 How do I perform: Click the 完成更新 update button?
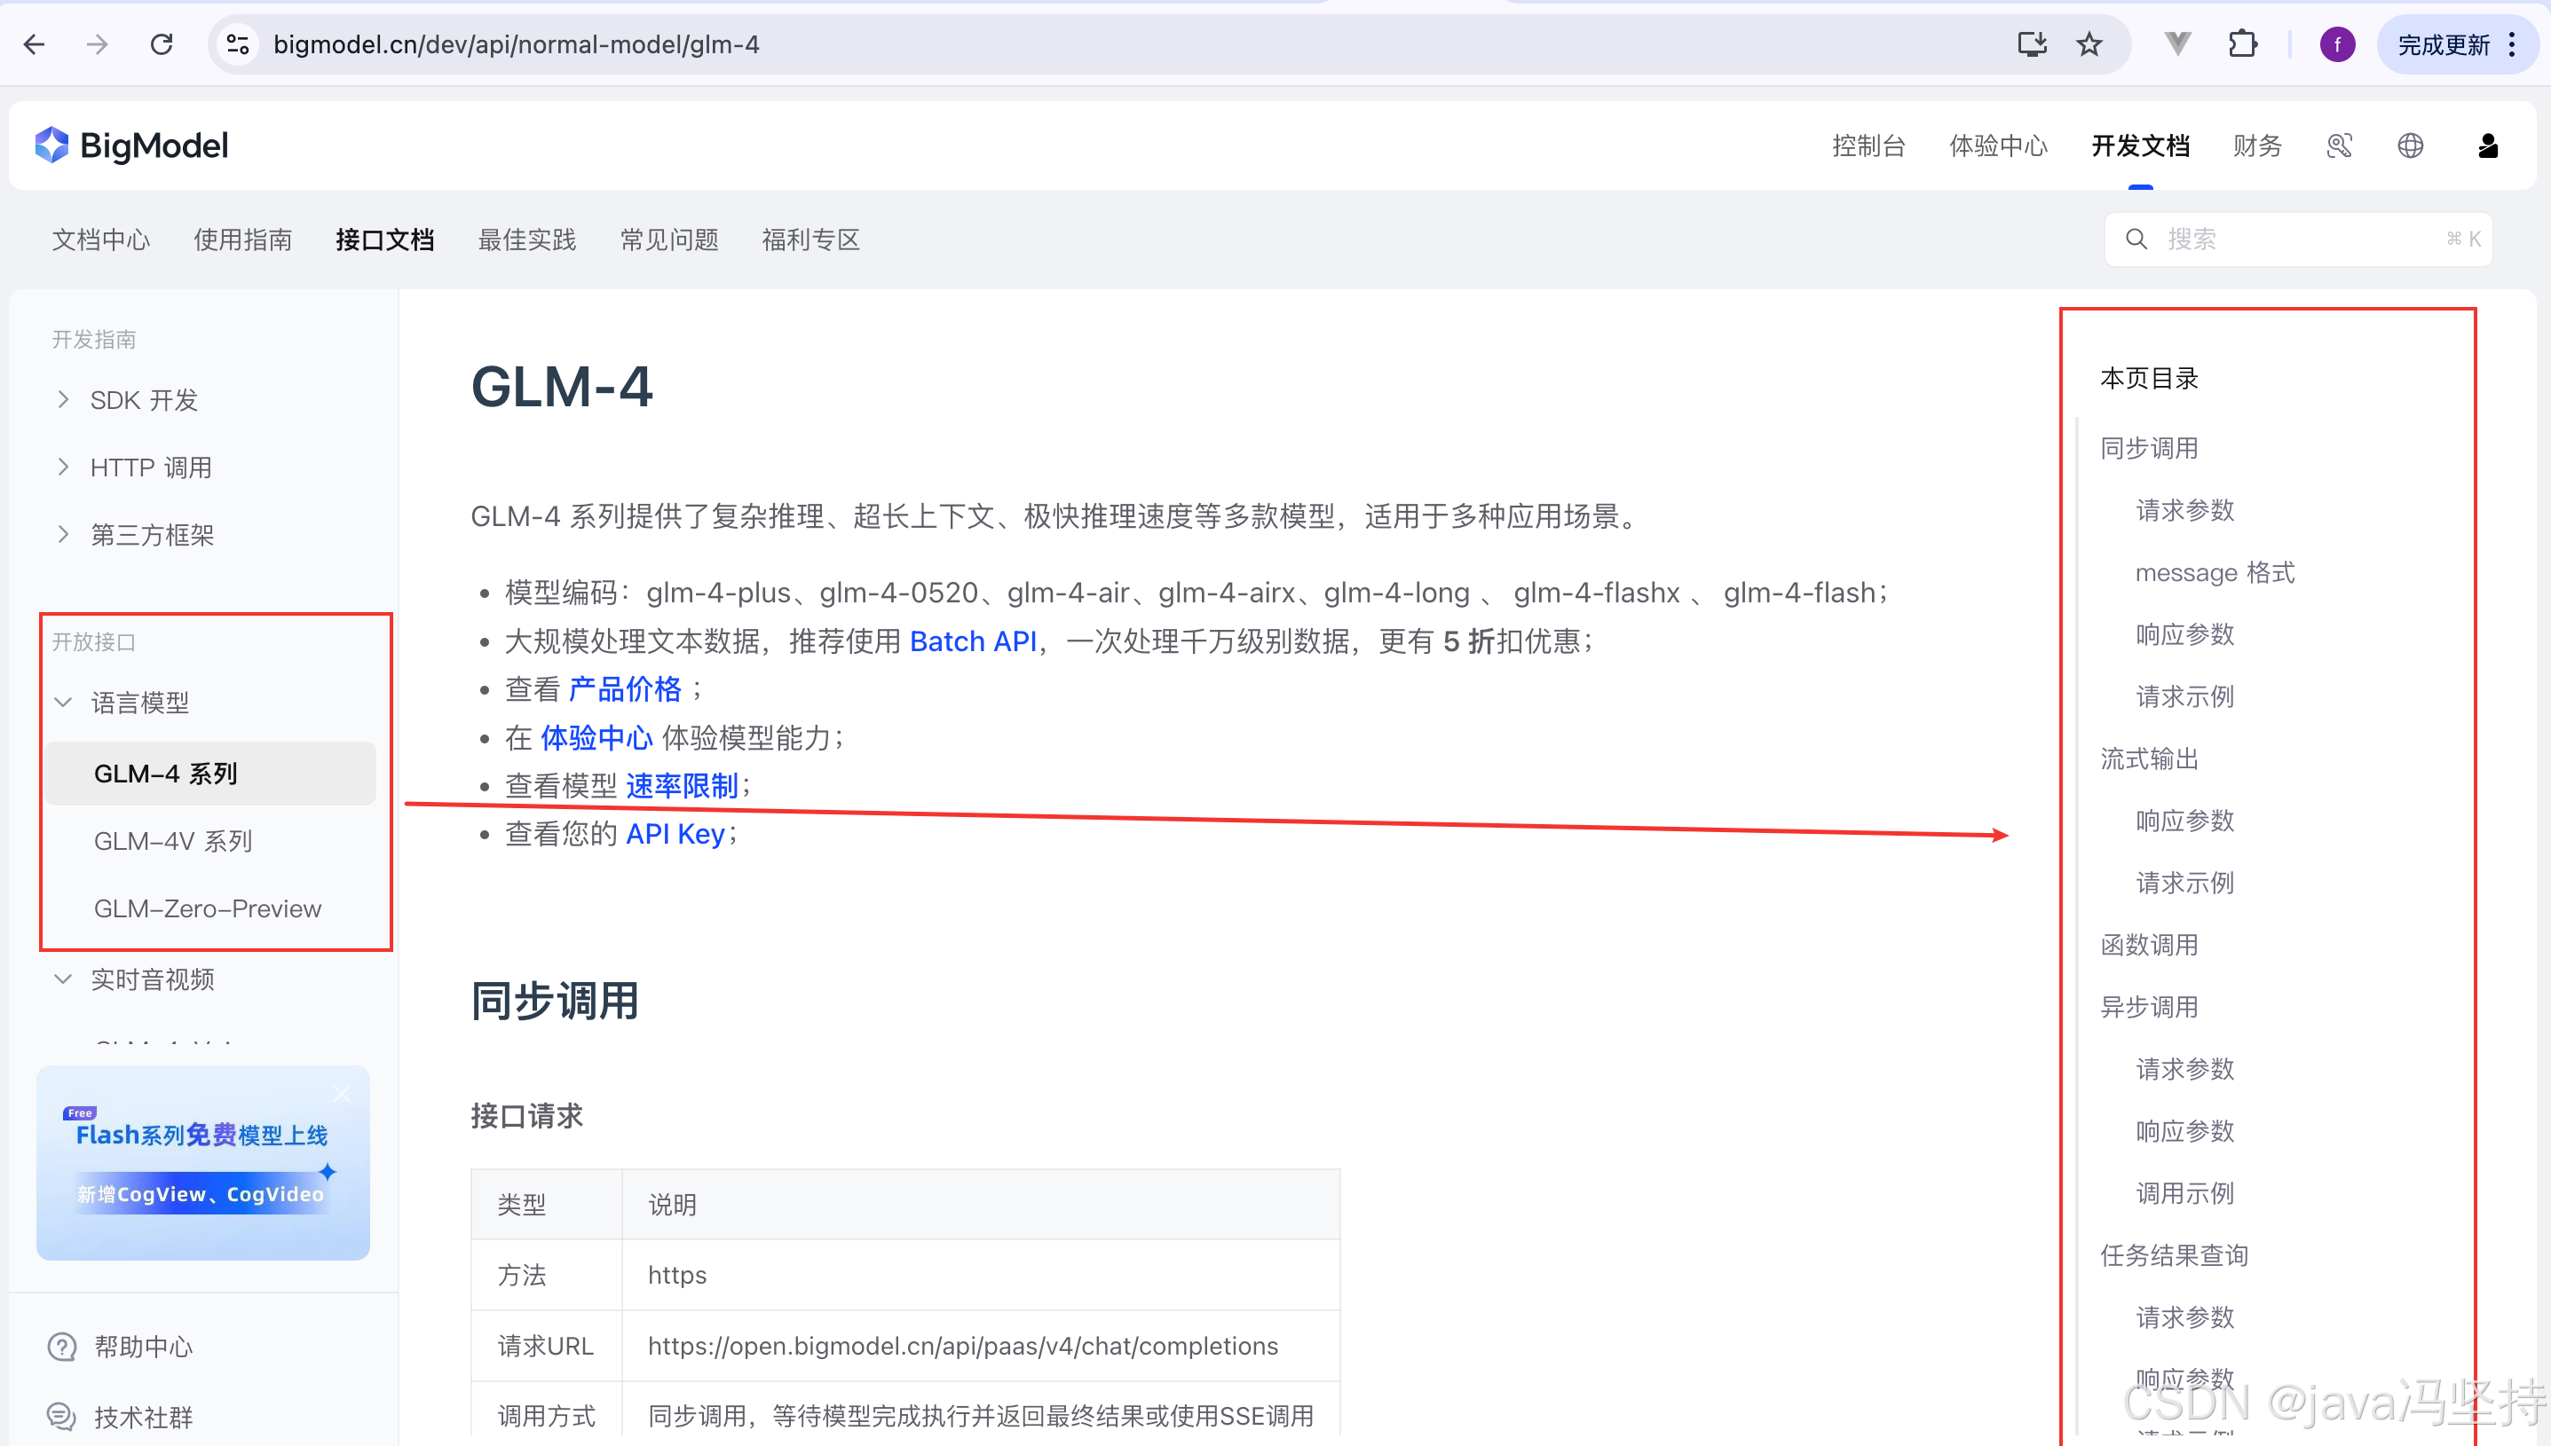click(x=2457, y=44)
